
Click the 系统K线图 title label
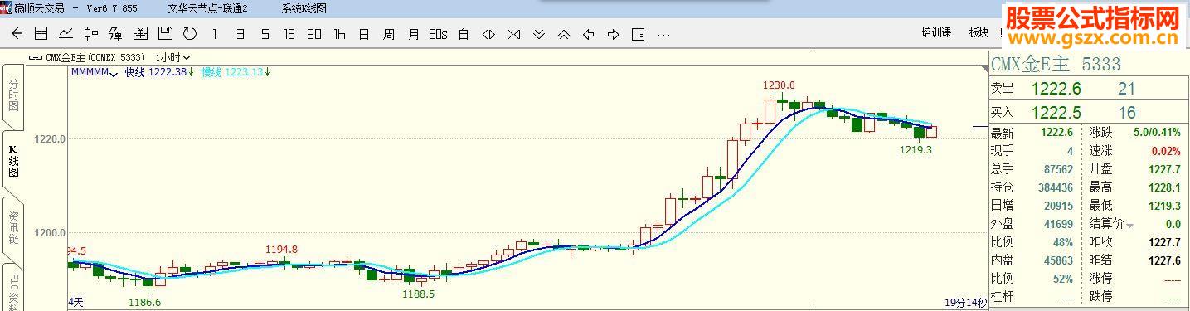click(304, 8)
